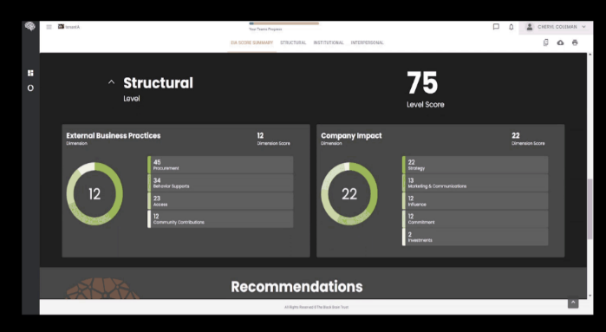
Task: Switch to Institutional tab
Action: (329, 42)
